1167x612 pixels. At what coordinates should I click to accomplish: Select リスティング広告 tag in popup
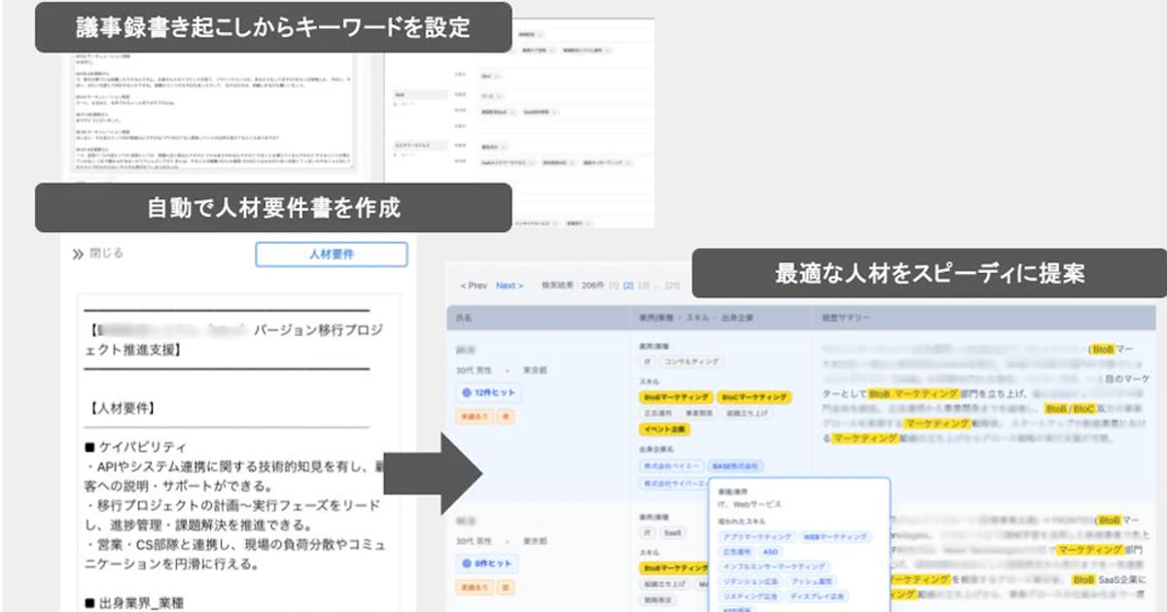750,595
